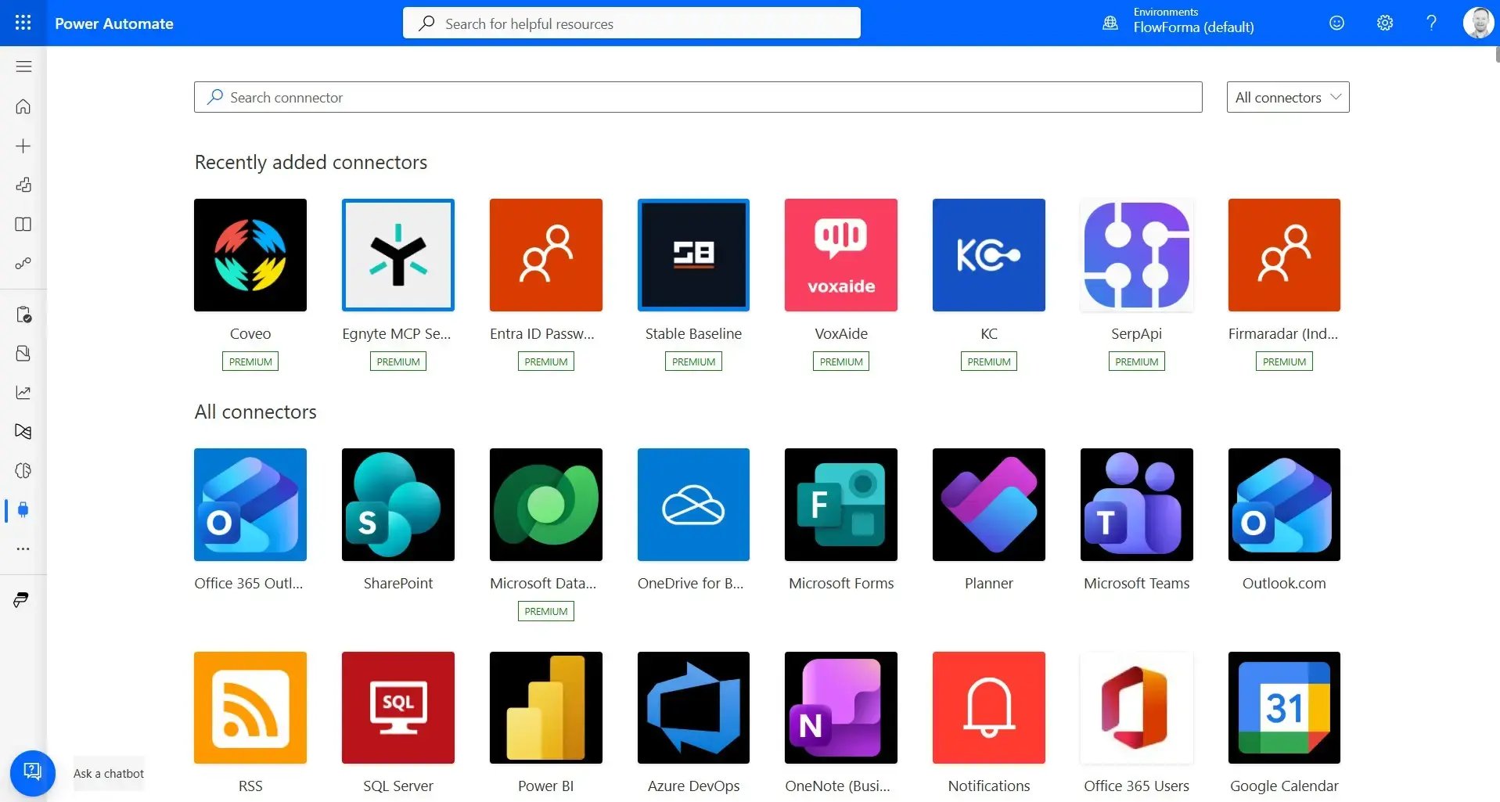Select the OneNote (Business) connector icon
This screenshot has width=1500, height=802.
click(x=841, y=708)
